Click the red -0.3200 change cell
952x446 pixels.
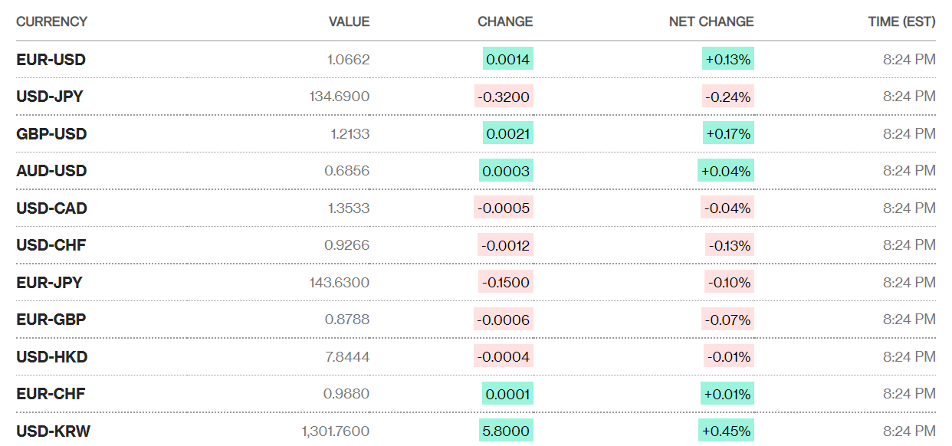coord(504,97)
